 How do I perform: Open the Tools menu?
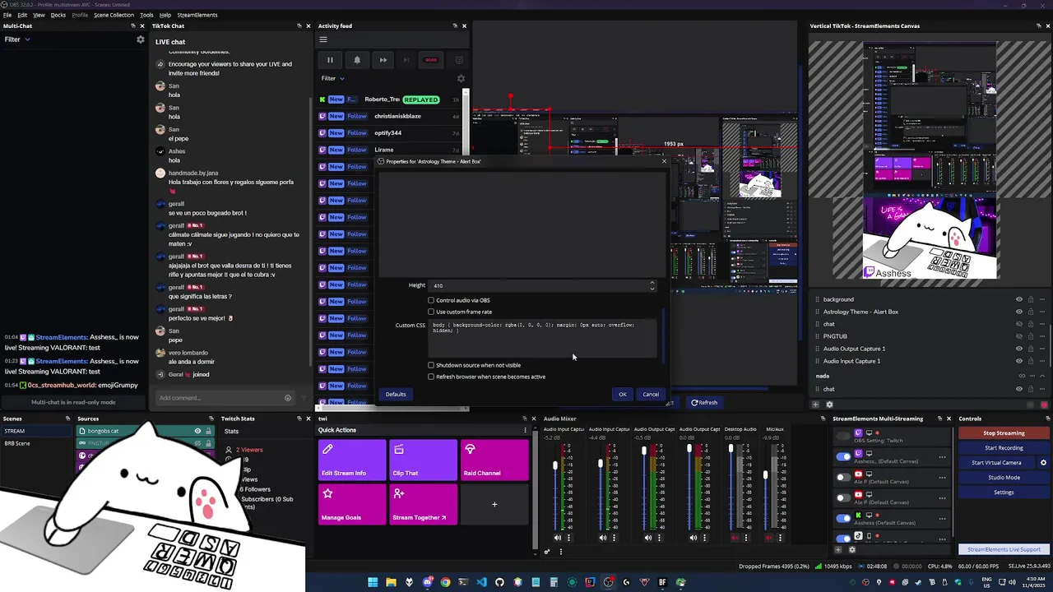pos(146,15)
